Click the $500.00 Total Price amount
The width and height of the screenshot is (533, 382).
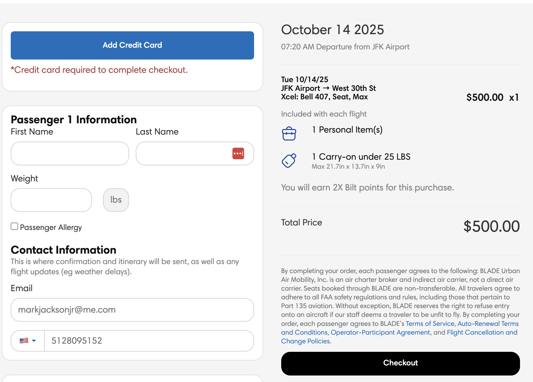point(491,226)
